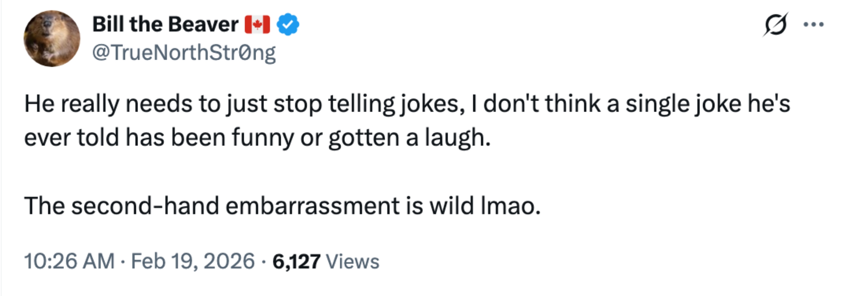
Task: Click the "Bill the Beaver" display name
Action: (165, 24)
